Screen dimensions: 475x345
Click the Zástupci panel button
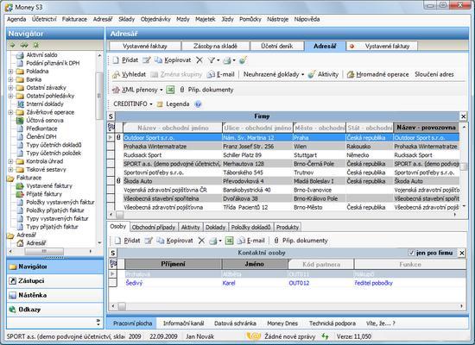55,281
